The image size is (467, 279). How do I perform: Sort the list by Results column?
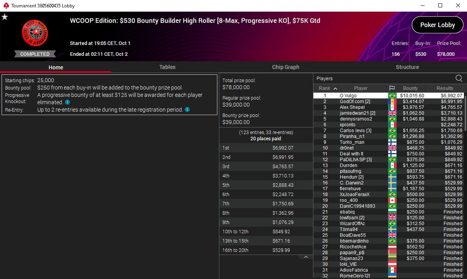click(x=444, y=88)
